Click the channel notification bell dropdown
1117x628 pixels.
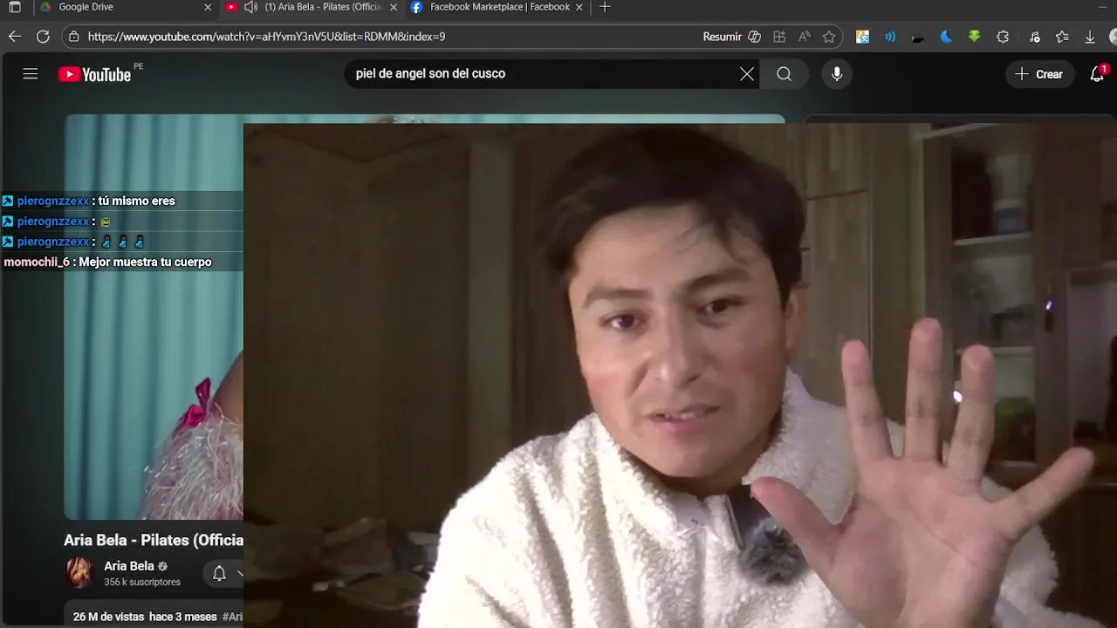pyautogui.click(x=225, y=573)
